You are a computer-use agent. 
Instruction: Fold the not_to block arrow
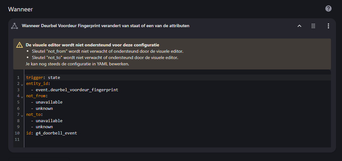[22, 115]
